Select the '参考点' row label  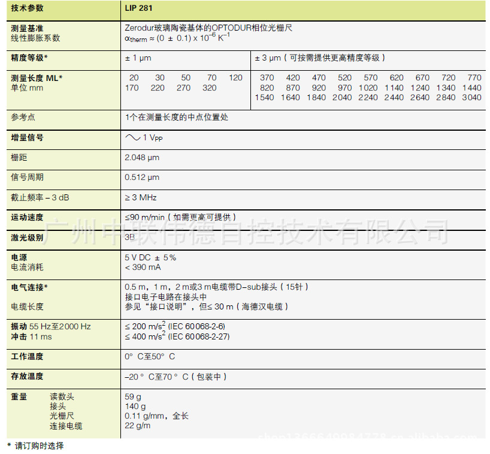23,118
